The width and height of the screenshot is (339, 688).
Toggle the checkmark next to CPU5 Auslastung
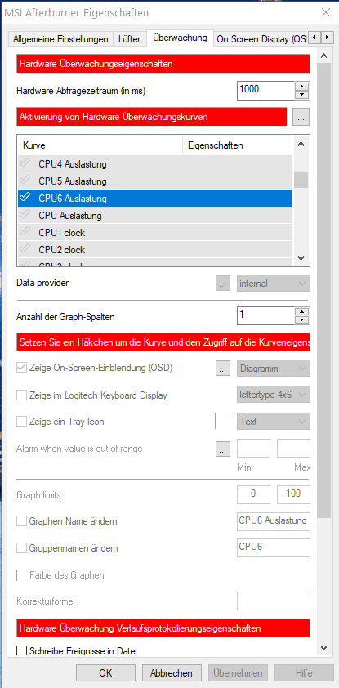(25, 181)
